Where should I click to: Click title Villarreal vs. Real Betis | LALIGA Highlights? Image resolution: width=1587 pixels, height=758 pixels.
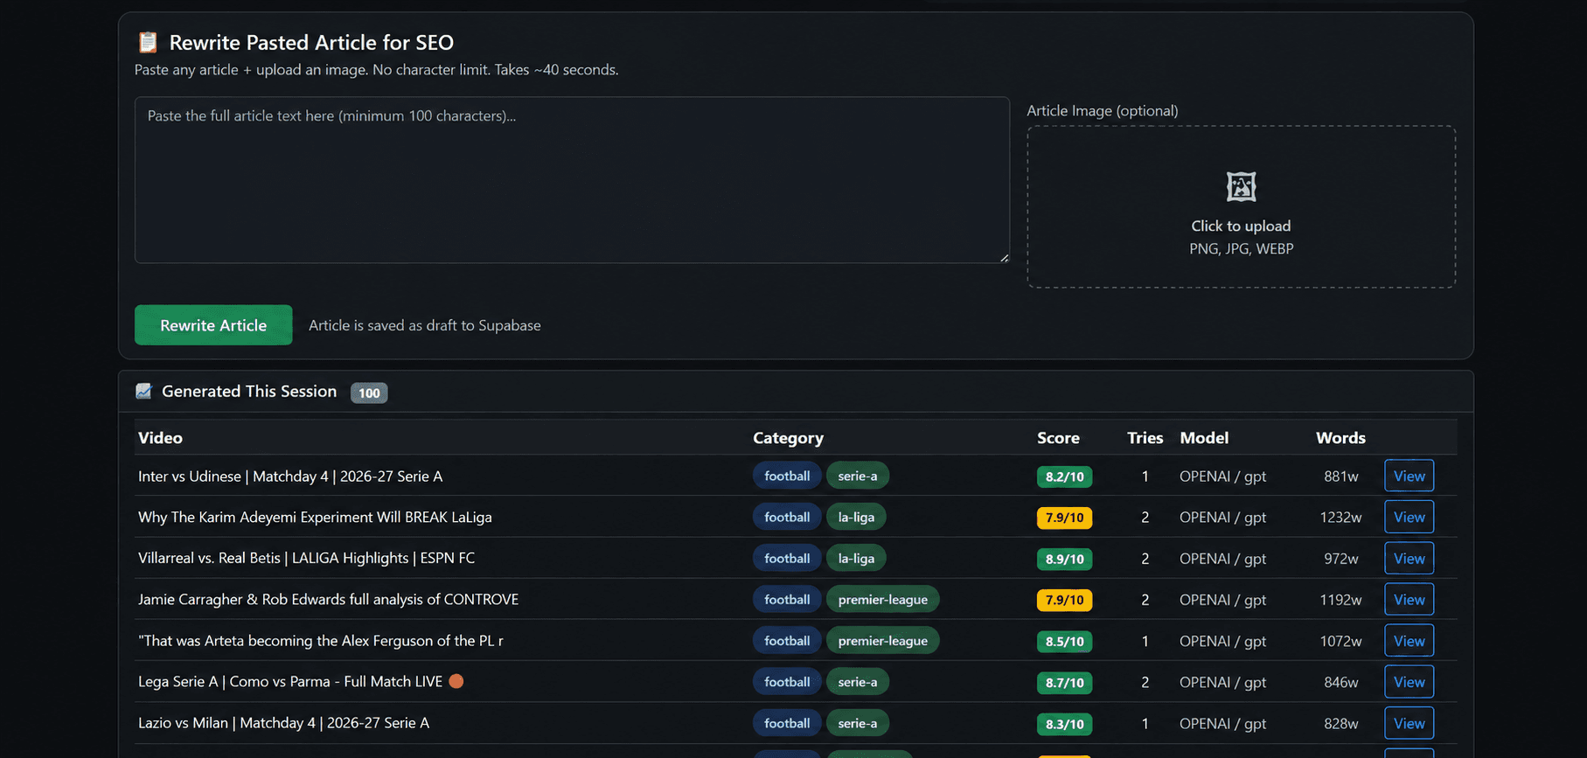306,558
